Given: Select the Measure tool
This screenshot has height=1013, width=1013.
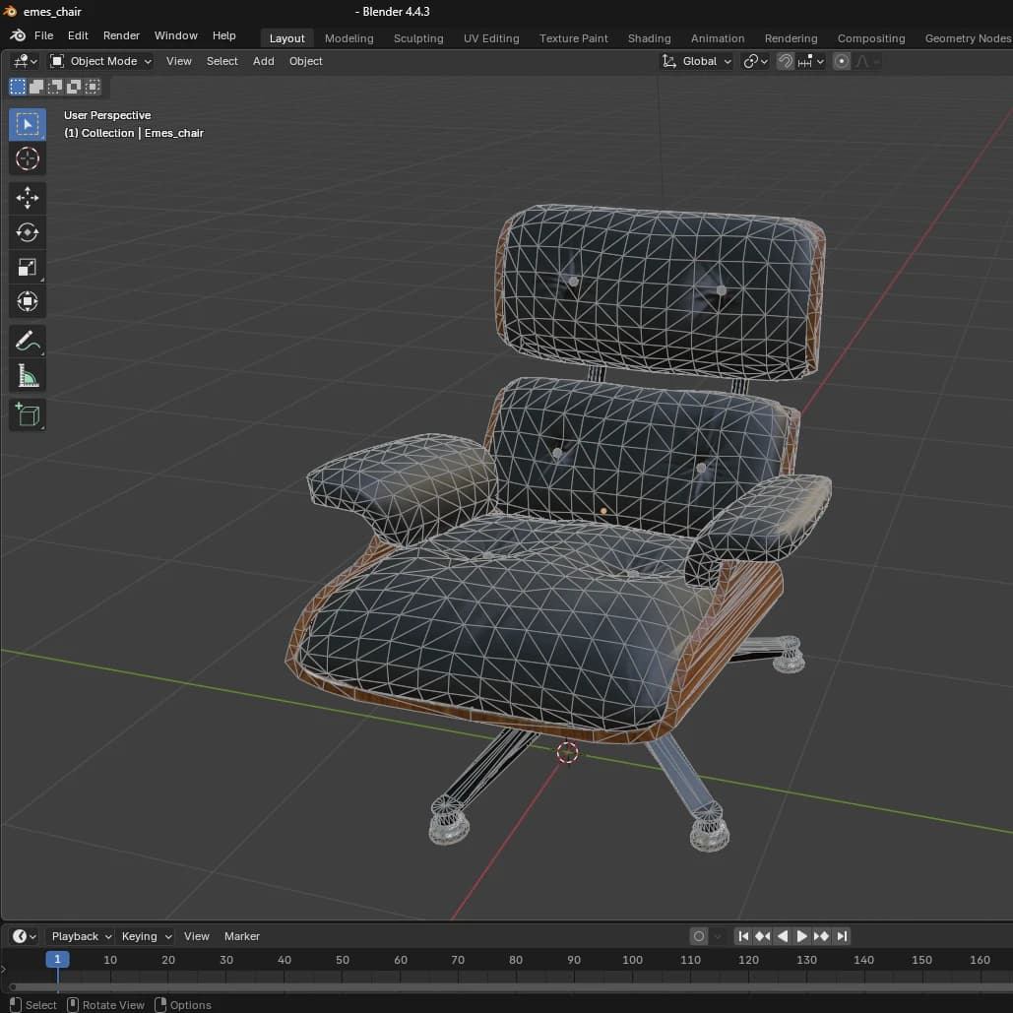Looking at the screenshot, I should click(x=28, y=375).
